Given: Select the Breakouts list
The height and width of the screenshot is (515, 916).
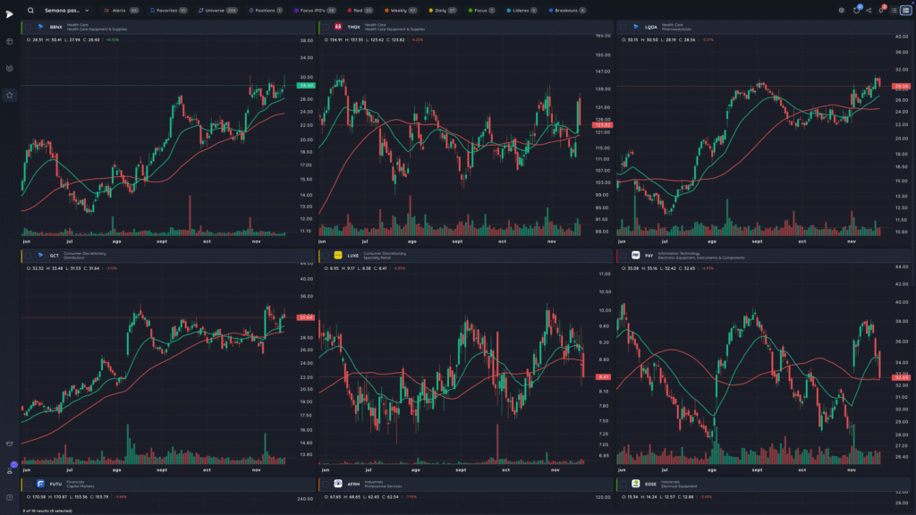Looking at the screenshot, I should 566,11.
